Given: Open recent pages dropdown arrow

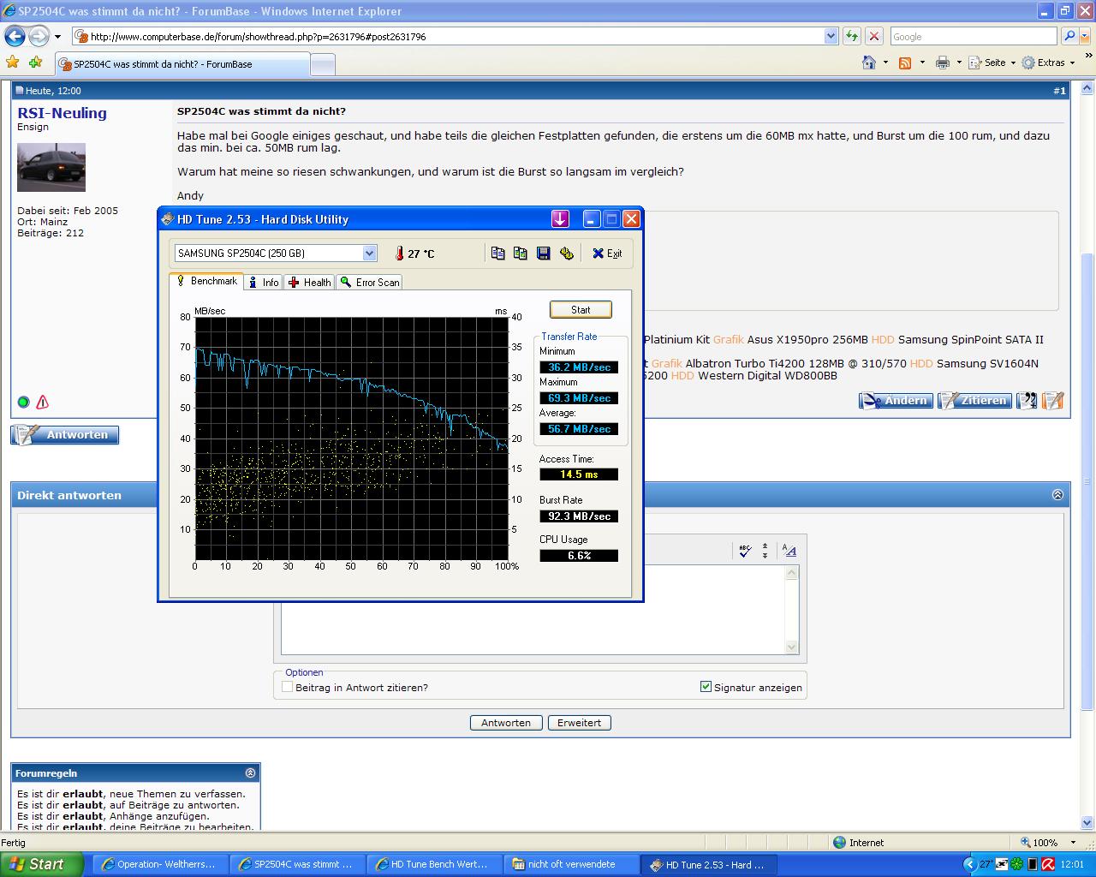Looking at the screenshot, I should coord(57,37).
